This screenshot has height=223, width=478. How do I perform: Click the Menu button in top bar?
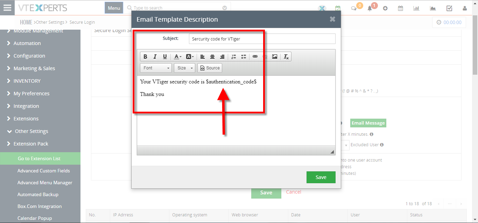click(114, 8)
